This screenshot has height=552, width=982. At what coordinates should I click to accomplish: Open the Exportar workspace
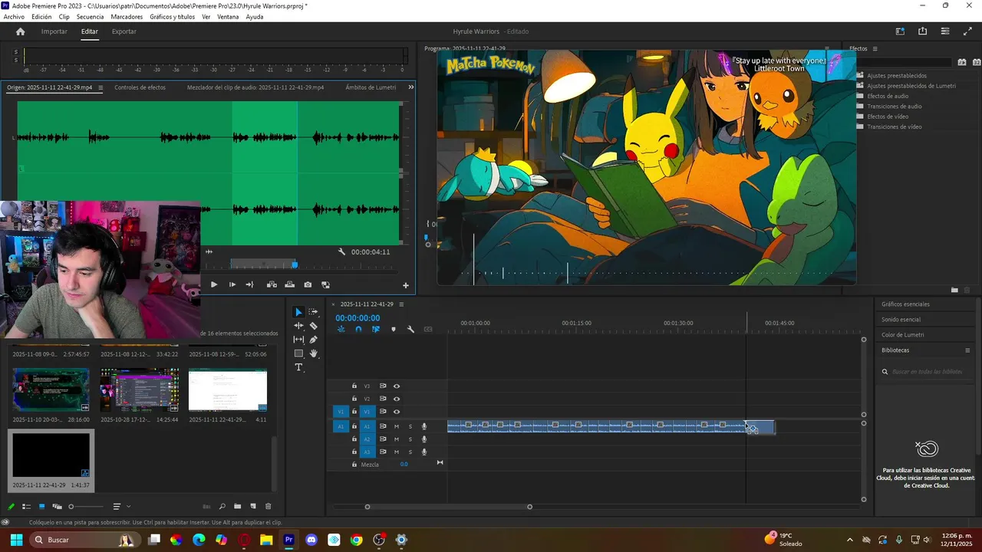point(124,31)
